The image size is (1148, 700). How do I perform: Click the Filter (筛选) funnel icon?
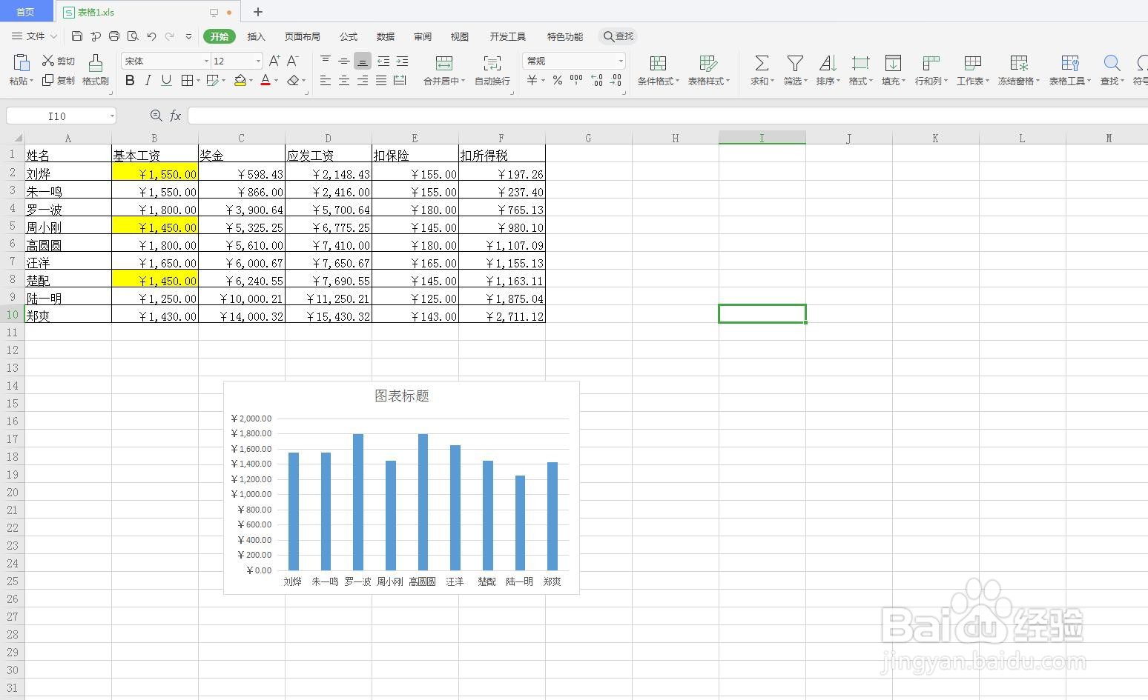pos(795,64)
